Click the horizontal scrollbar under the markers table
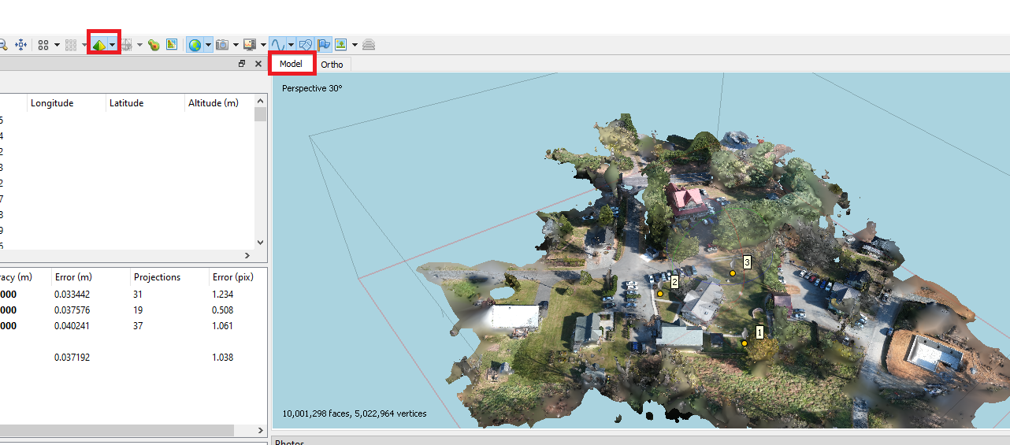Screen dimensions: 1010x445 (x=118, y=430)
